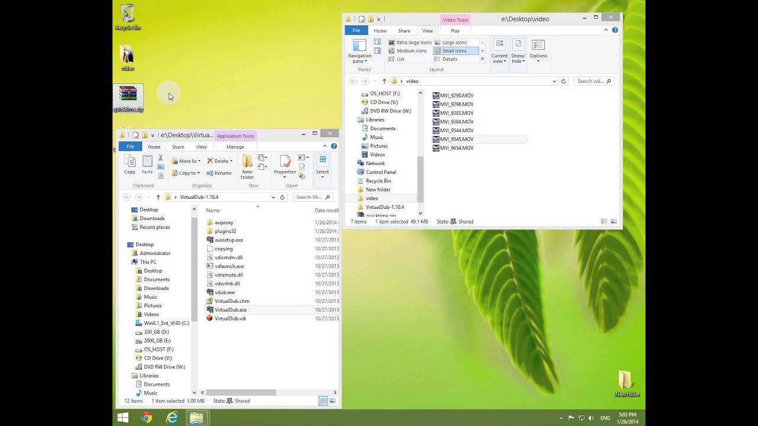Open Help in the VirtualDub Explorer window
Image resolution: width=758 pixels, height=426 pixels.
[334, 146]
